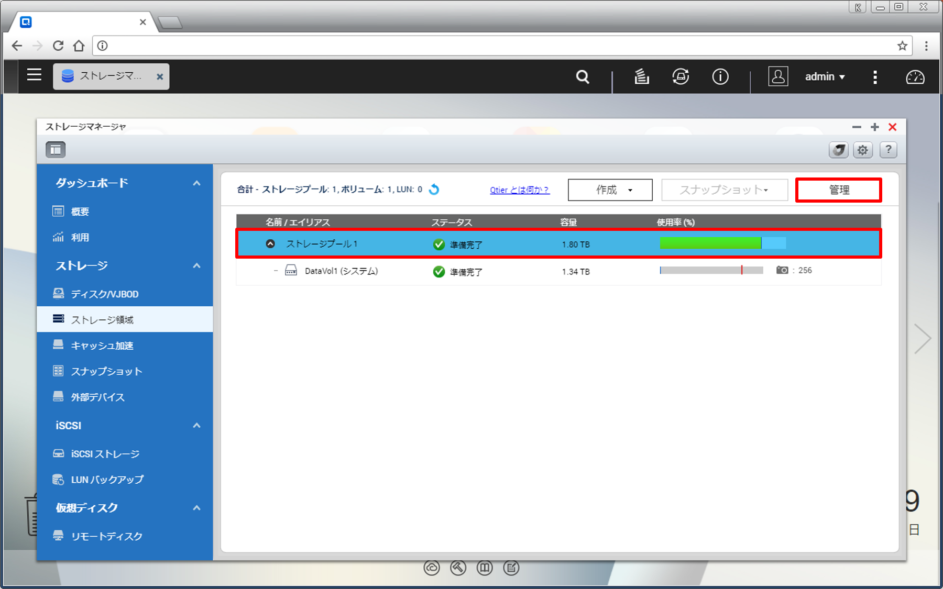The height and width of the screenshot is (589, 943).
Task: Select スナップショット in sidebar
Action: (106, 371)
